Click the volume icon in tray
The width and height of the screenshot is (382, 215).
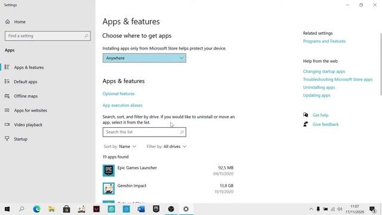pos(340,209)
